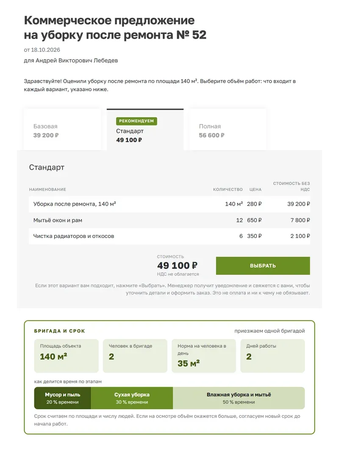Screen dimensions: 339x453
Task: Select the Чистка радиаторов и откосов row
Action: point(169,236)
